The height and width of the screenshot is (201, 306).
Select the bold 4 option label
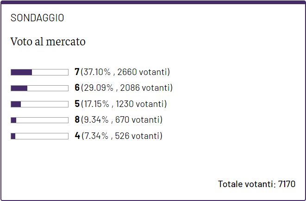coord(77,136)
